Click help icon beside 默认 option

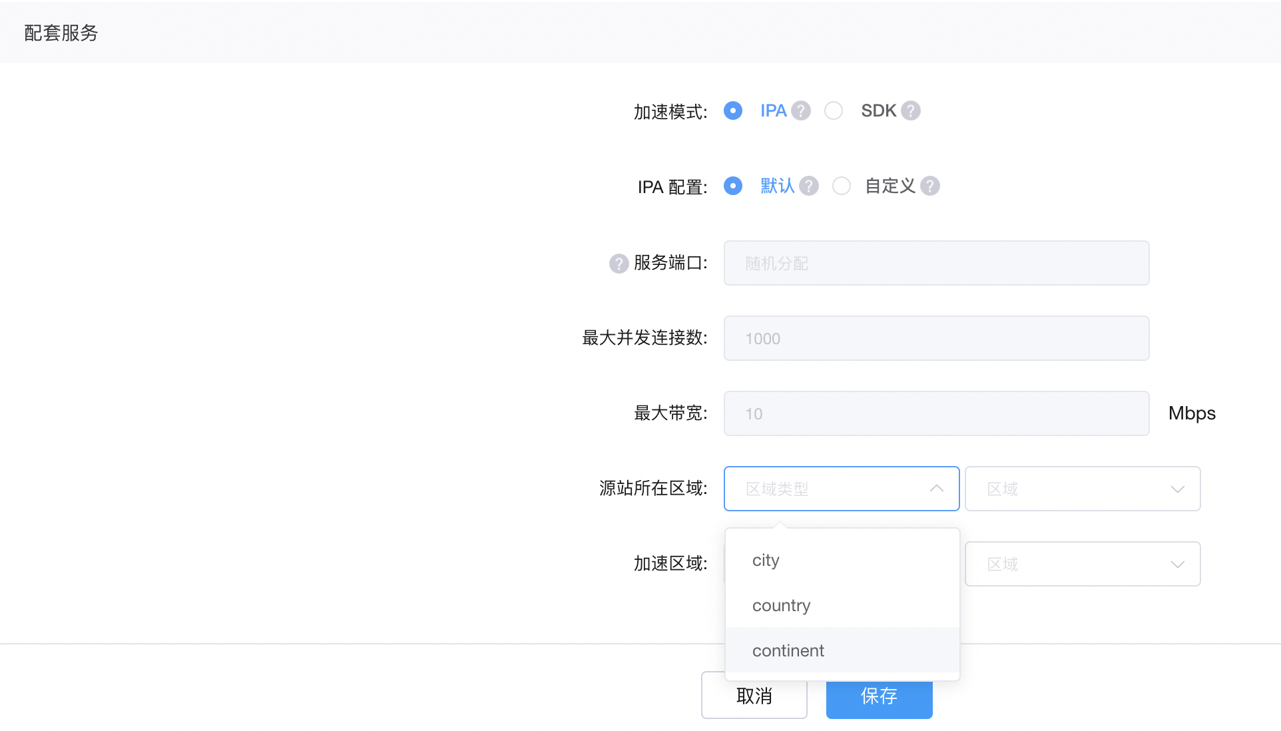(x=809, y=186)
